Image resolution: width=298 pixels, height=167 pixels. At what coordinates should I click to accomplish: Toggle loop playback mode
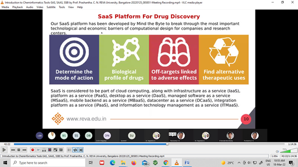point(75,150)
